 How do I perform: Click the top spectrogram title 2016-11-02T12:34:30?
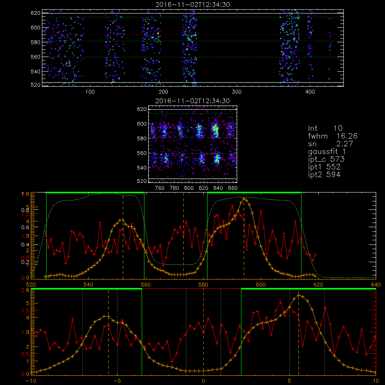click(192, 5)
